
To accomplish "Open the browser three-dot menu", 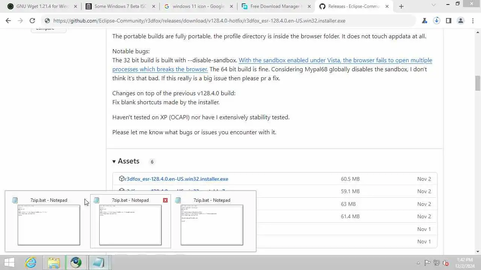I will pyautogui.click(x=473, y=21).
